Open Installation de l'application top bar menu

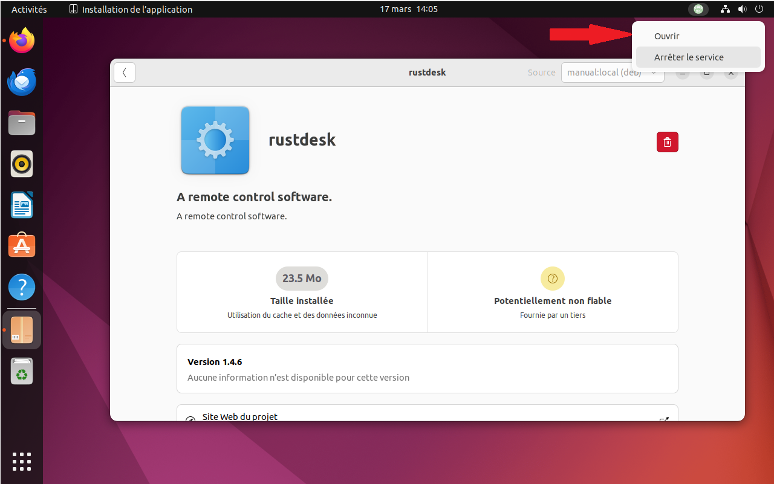pos(131,9)
